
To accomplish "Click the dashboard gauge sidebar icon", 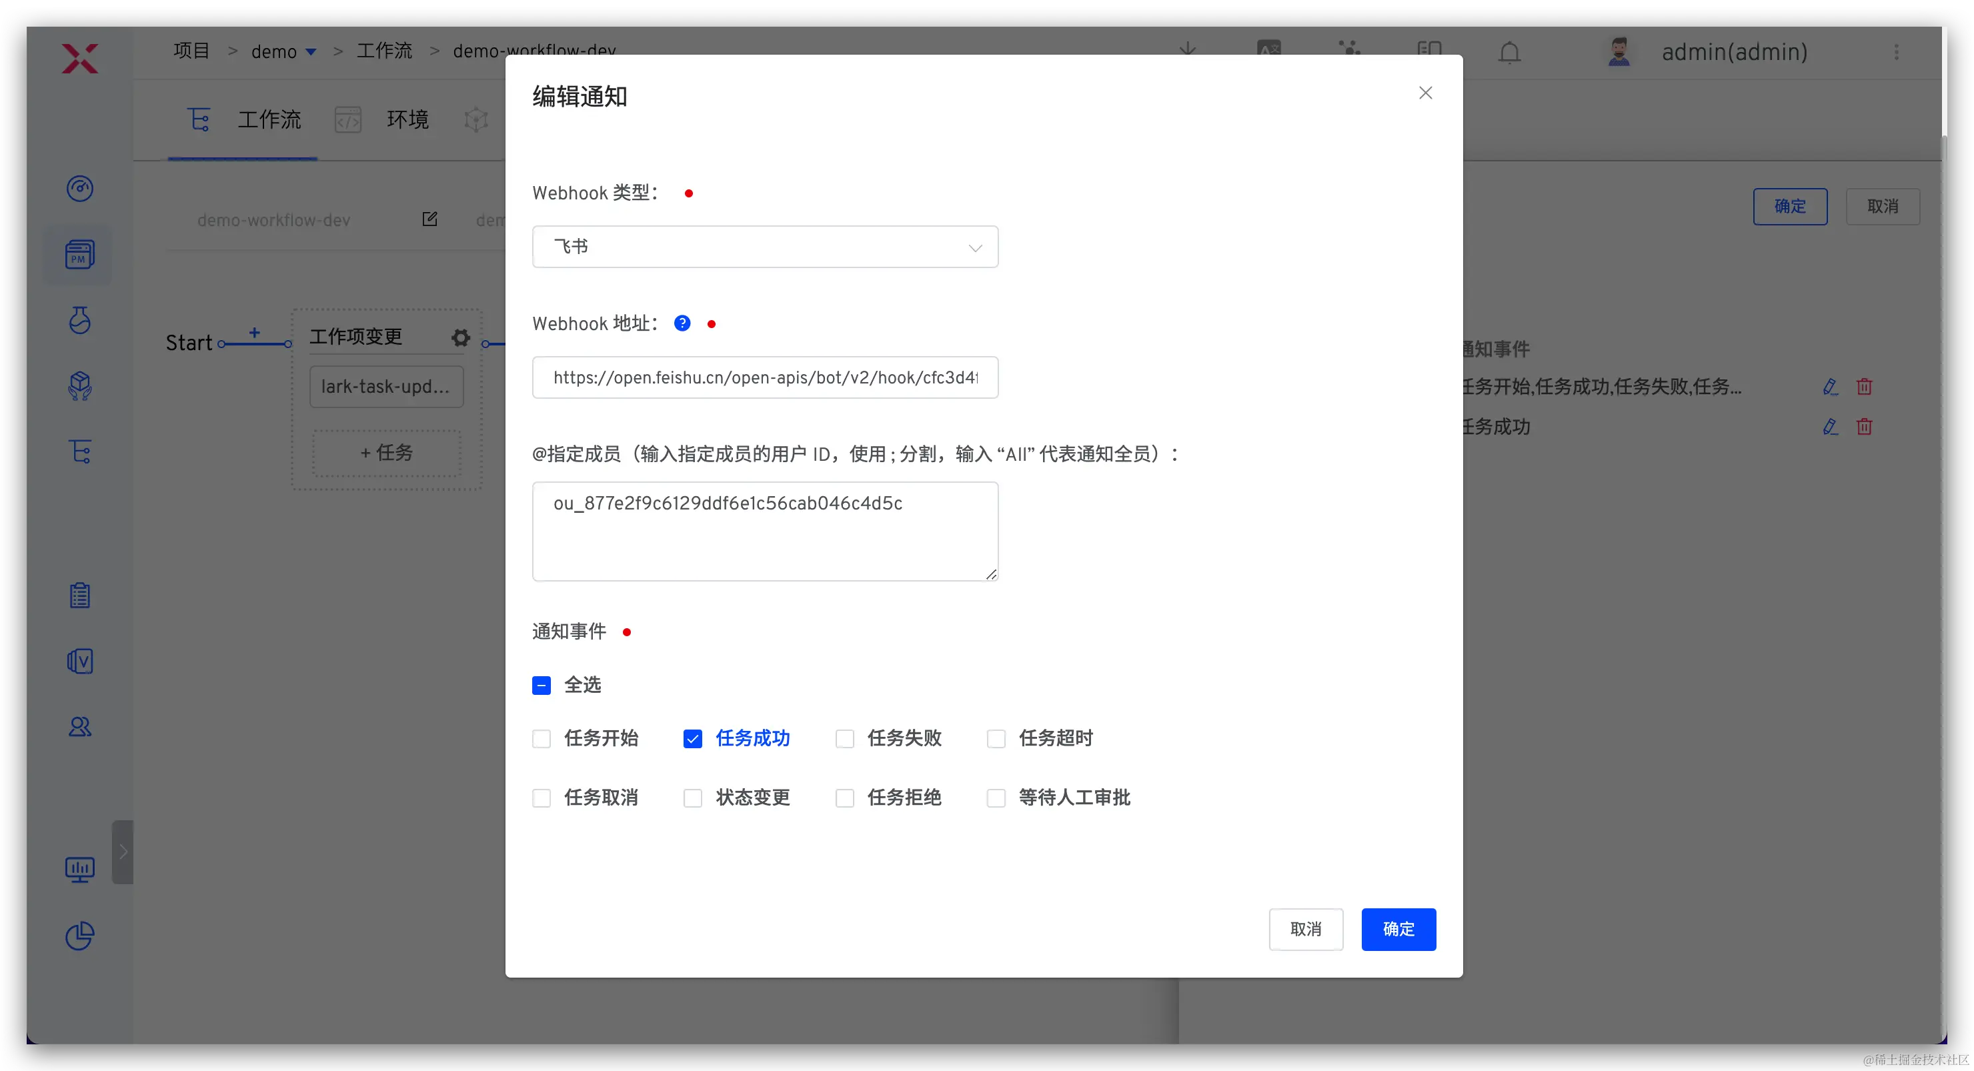I will click(80, 189).
